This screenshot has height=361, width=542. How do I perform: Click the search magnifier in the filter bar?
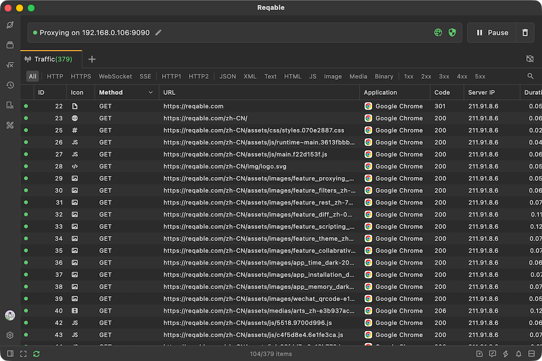coord(530,76)
